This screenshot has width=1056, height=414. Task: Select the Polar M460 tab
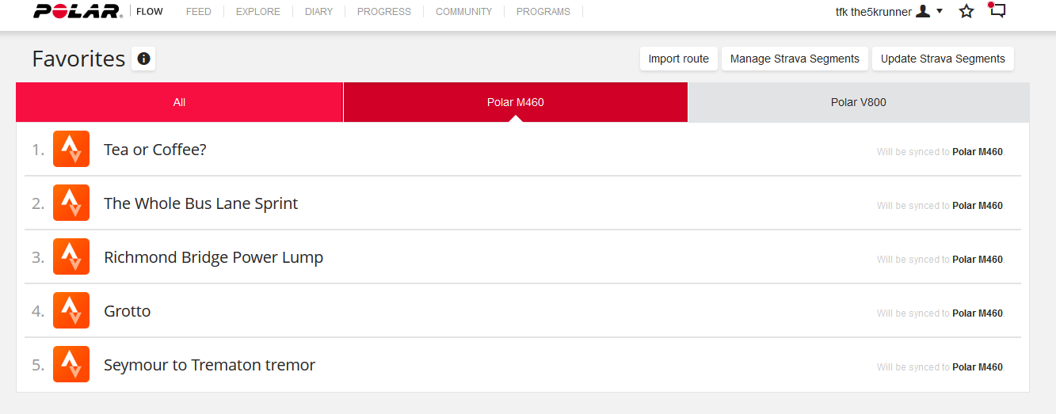(x=515, y=102)
